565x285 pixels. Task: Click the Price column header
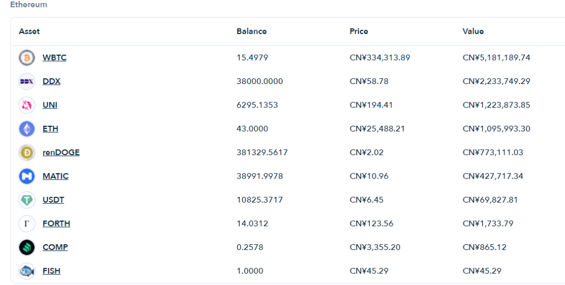358,31
